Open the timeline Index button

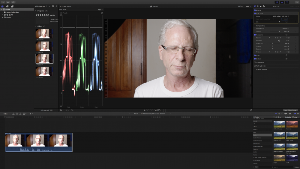[x=5, y=114]
